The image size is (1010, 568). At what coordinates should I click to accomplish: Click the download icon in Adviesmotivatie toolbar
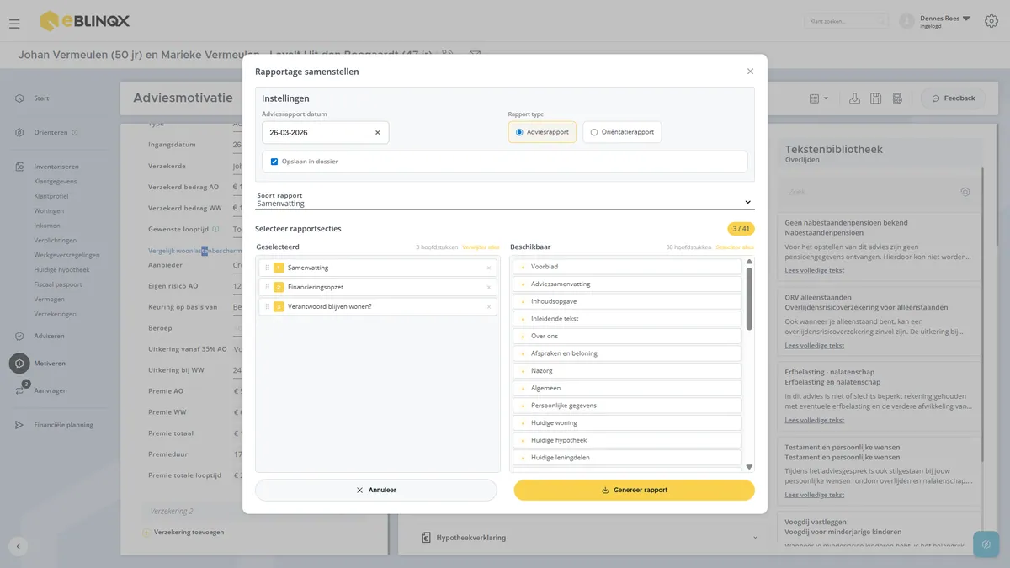(854, 98)
